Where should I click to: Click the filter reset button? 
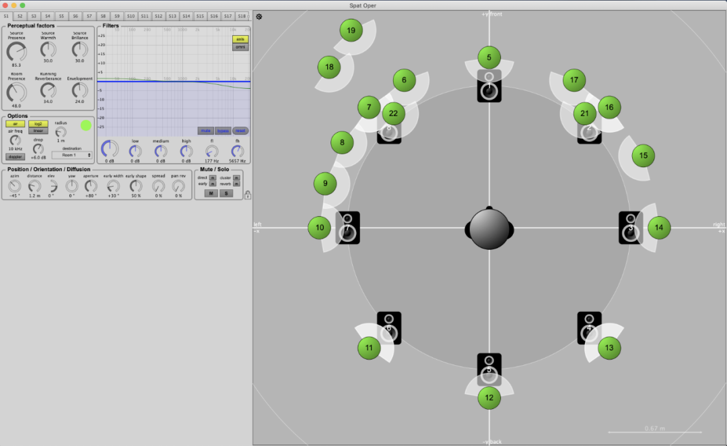coord(240,131)
